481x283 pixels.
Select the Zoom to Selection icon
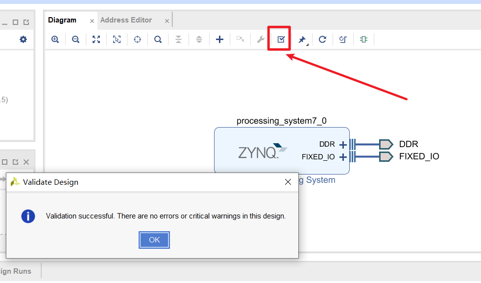[117, 39]
